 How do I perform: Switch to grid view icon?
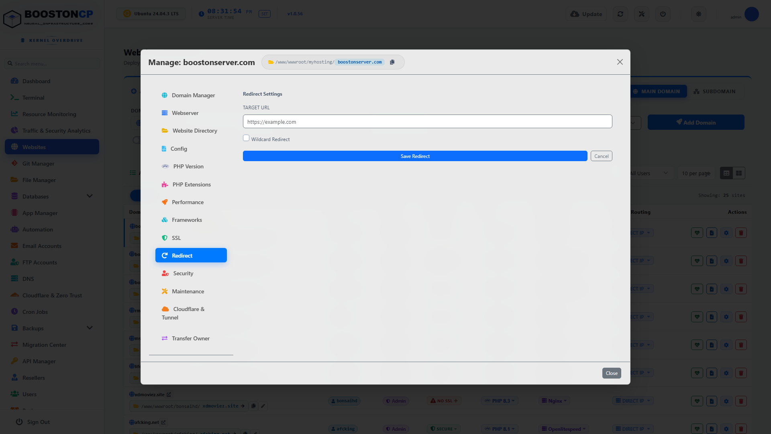tap(739, 173)
